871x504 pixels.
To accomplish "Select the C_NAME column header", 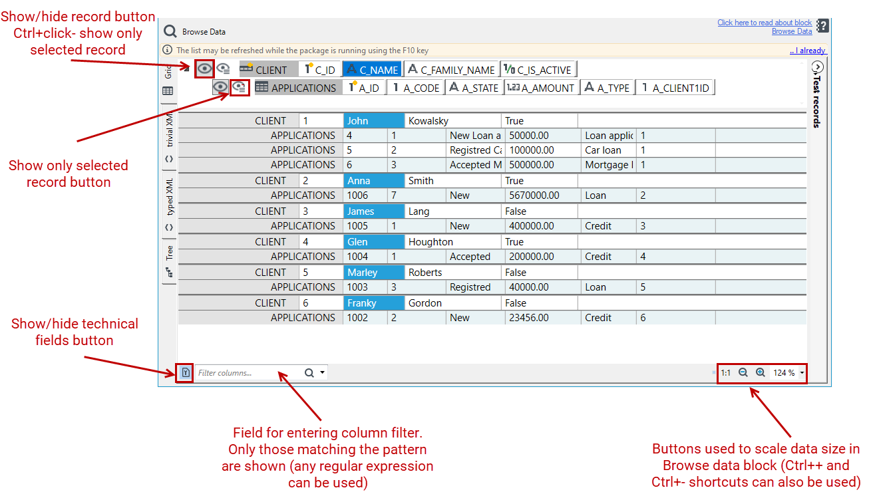I will (372, 69).
